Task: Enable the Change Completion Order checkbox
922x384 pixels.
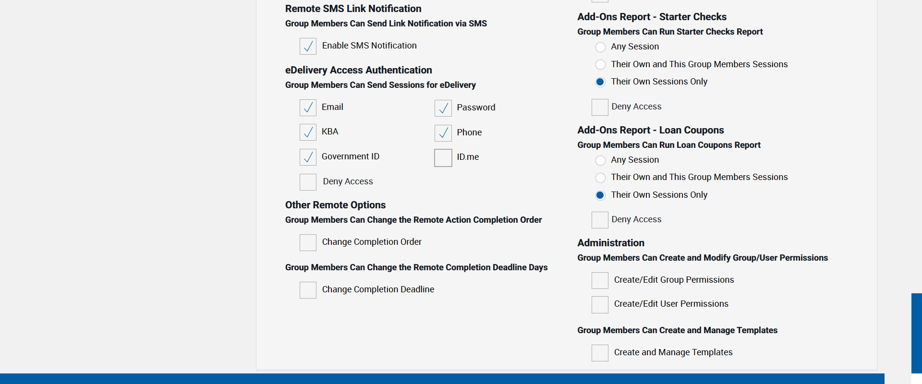Action: click(308, 242)
